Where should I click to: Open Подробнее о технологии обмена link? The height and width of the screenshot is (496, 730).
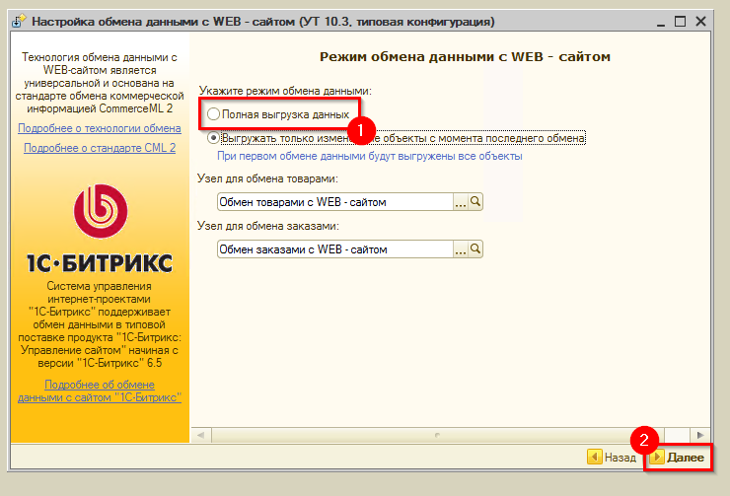[x=100, y=128]
